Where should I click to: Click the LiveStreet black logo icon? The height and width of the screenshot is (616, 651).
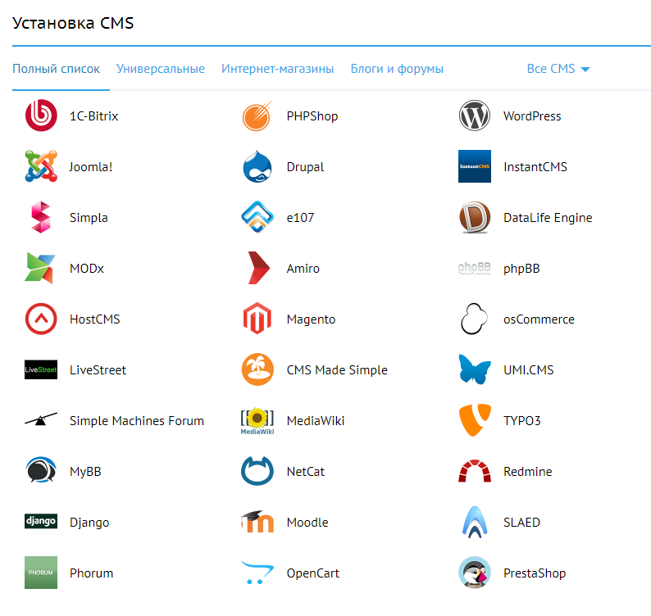tap(41, 369)
